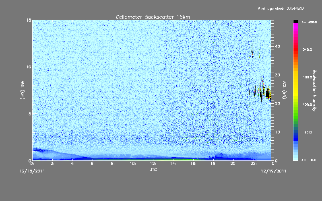The width and height of the screenshot is (322, 201).
Task: Click the '6:' hour tick on the time axis
Action: tap(93, 164)
